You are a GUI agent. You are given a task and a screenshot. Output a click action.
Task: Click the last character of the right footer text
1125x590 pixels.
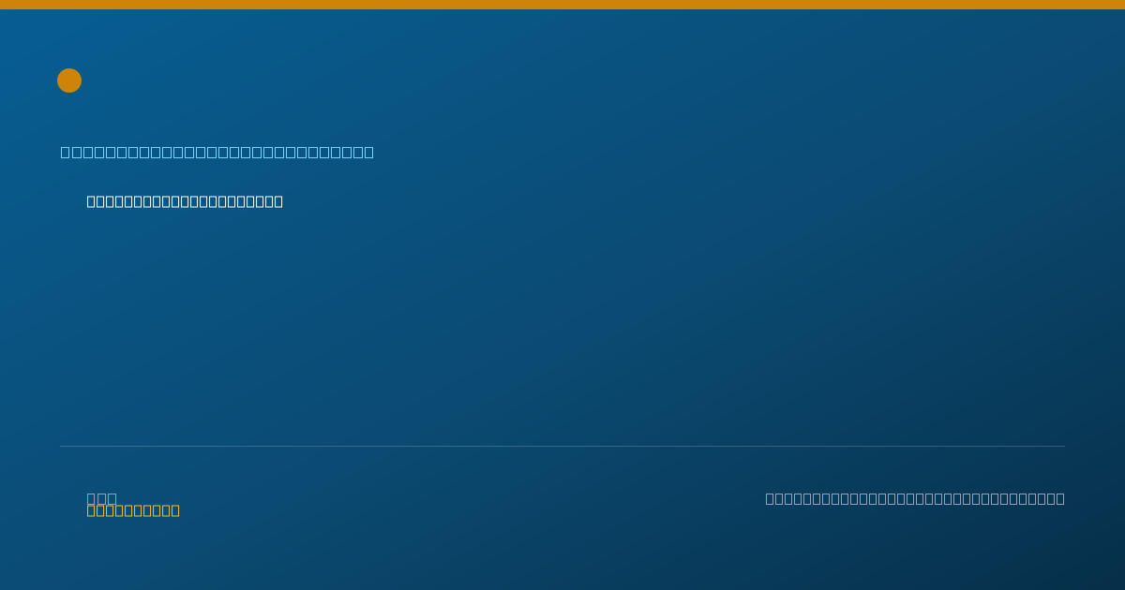tap(1060, 498)
